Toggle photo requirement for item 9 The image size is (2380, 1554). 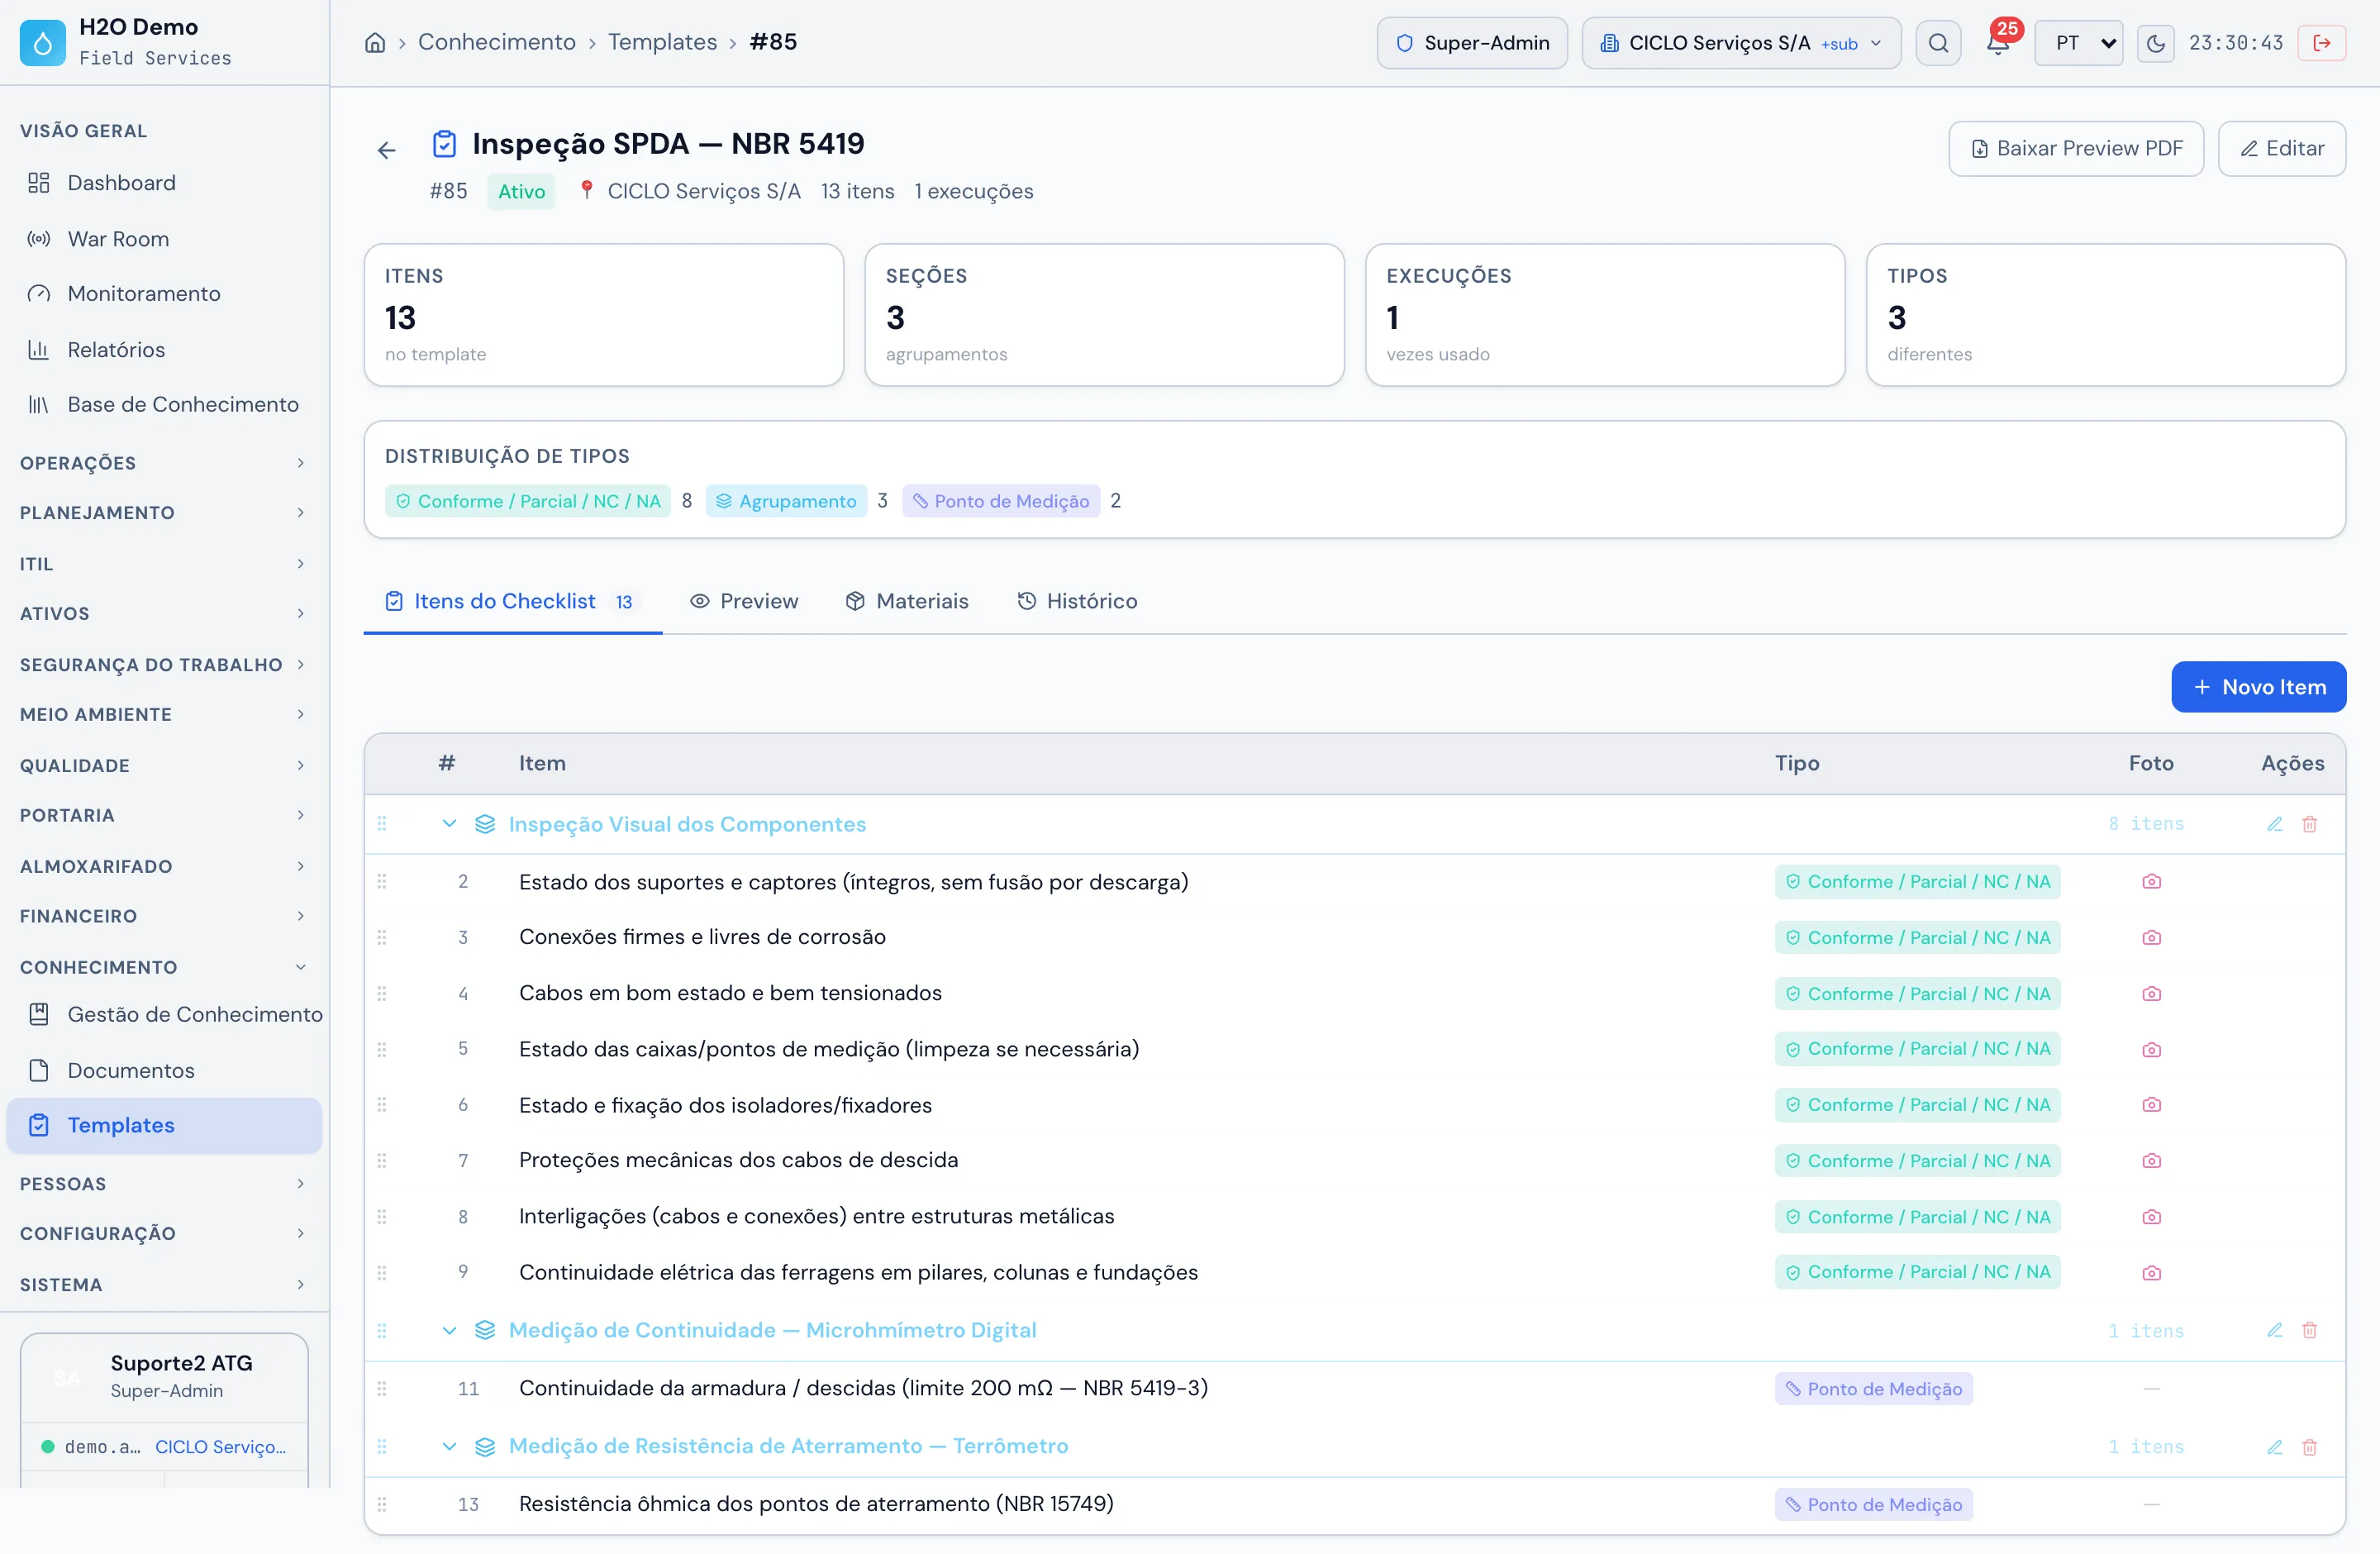[x=2152, y=1273]
